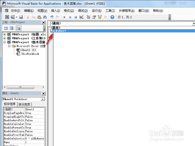
Task: Click the View Code icon in project pane
Action: coord(6,28)
